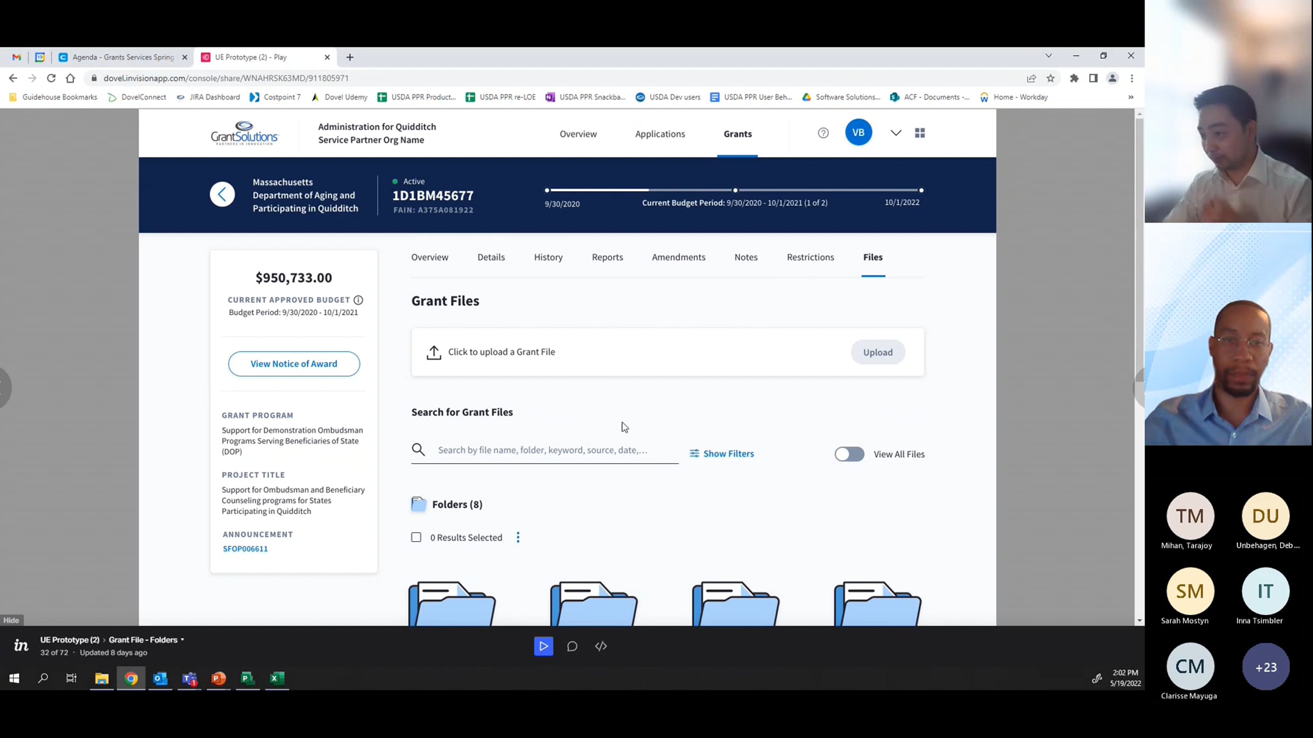Select the Grants navigation item
The height and width of the screenshot is (738, 1313).
(x=737, y=134)
